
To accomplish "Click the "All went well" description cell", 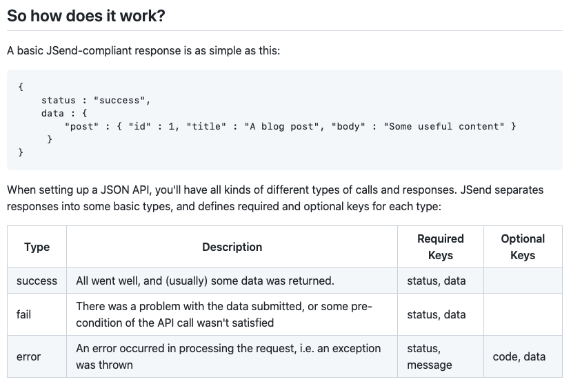I will [232, 281].
